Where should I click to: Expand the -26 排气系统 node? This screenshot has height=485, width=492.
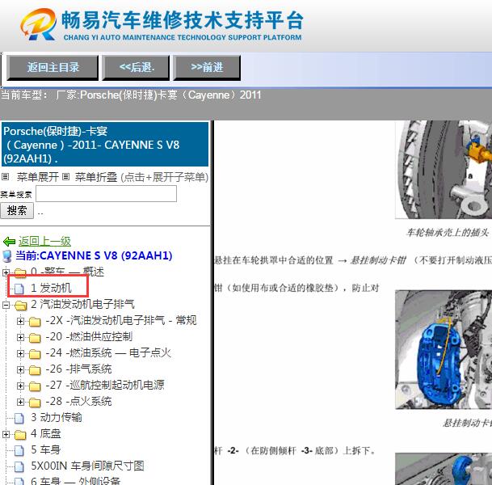20,369
